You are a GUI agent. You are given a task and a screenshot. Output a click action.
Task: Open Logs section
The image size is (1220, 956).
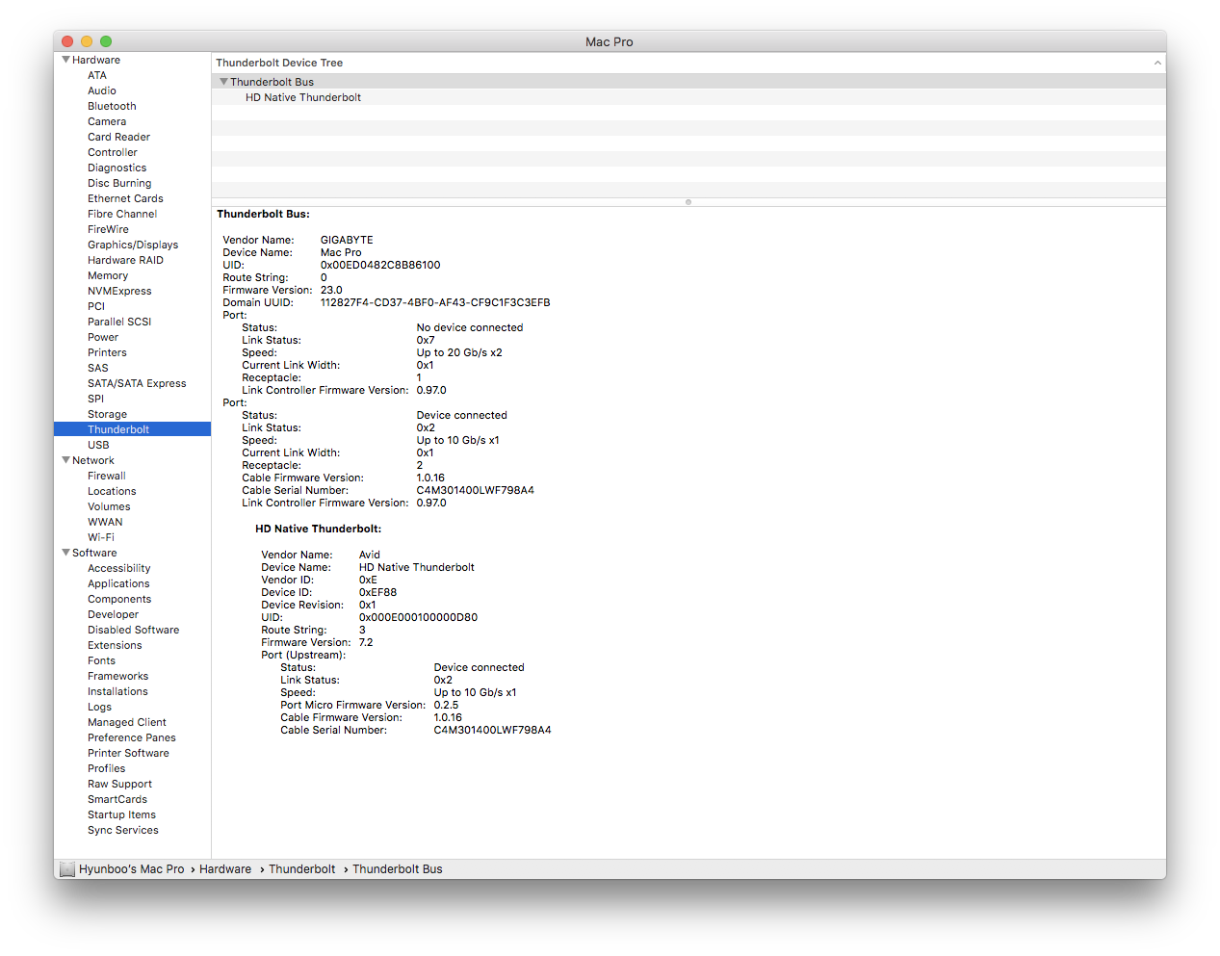pyautogui.click(x=99, y=707)
